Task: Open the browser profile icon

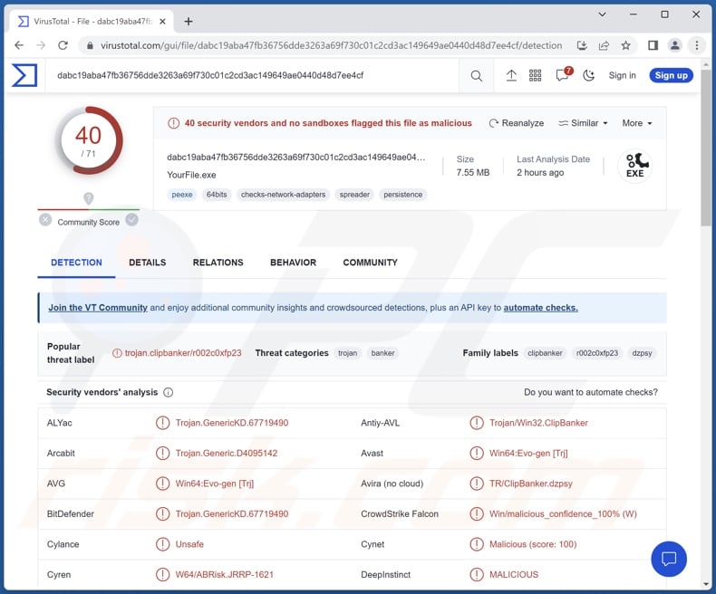Action: point(674,45)
